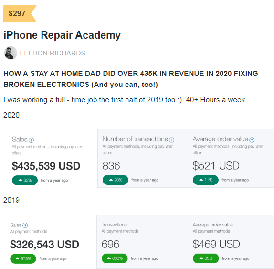Click the 33% increase badge under 2020 Sales

(25, 180)
